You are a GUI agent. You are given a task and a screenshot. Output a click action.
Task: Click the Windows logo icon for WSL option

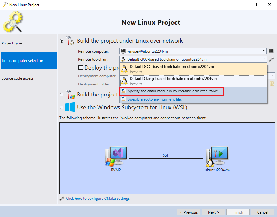[x=70, y=107]
